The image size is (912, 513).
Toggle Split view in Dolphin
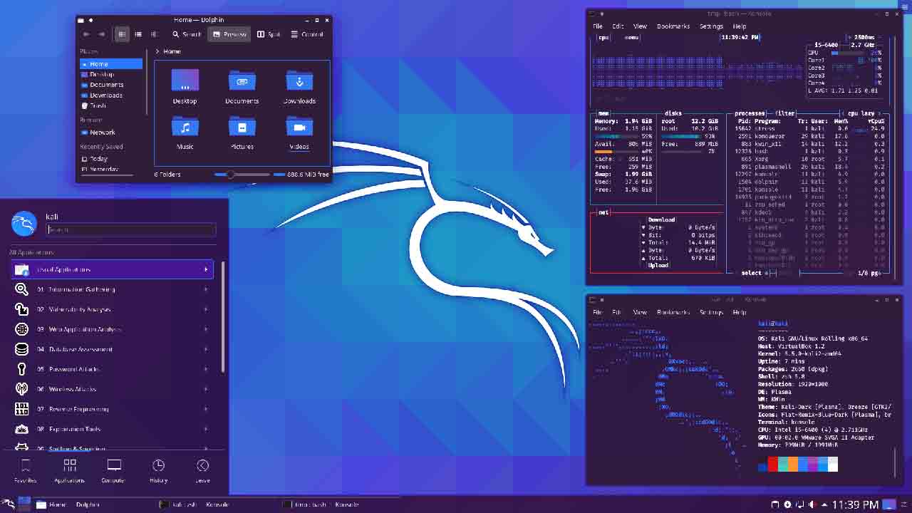pos(269,34)
